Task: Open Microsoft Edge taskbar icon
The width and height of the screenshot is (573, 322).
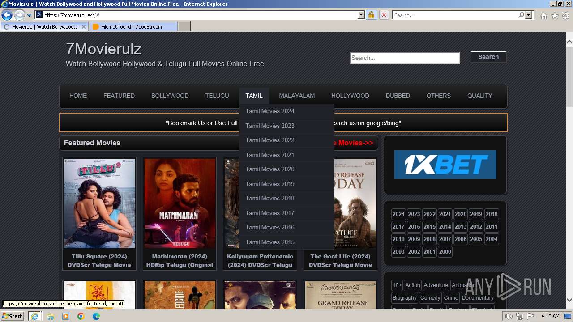Action: pos(96,316)
